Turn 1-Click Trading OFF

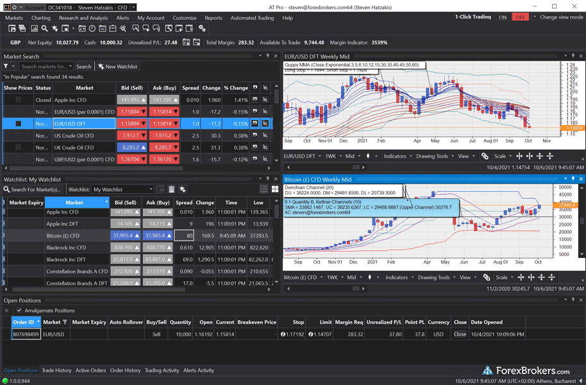tap(520, 17)
